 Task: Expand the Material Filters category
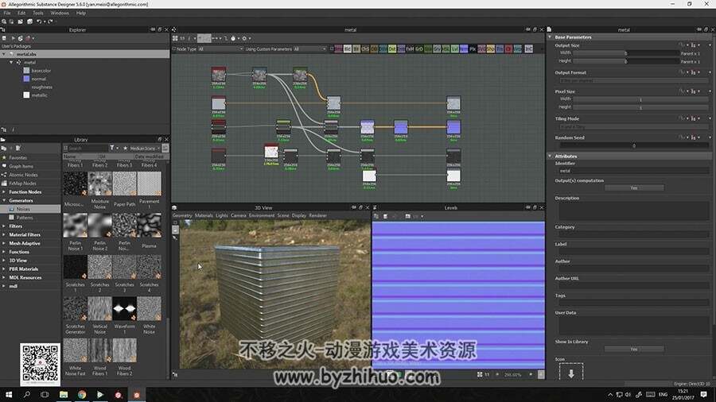(x=4, y=234)
